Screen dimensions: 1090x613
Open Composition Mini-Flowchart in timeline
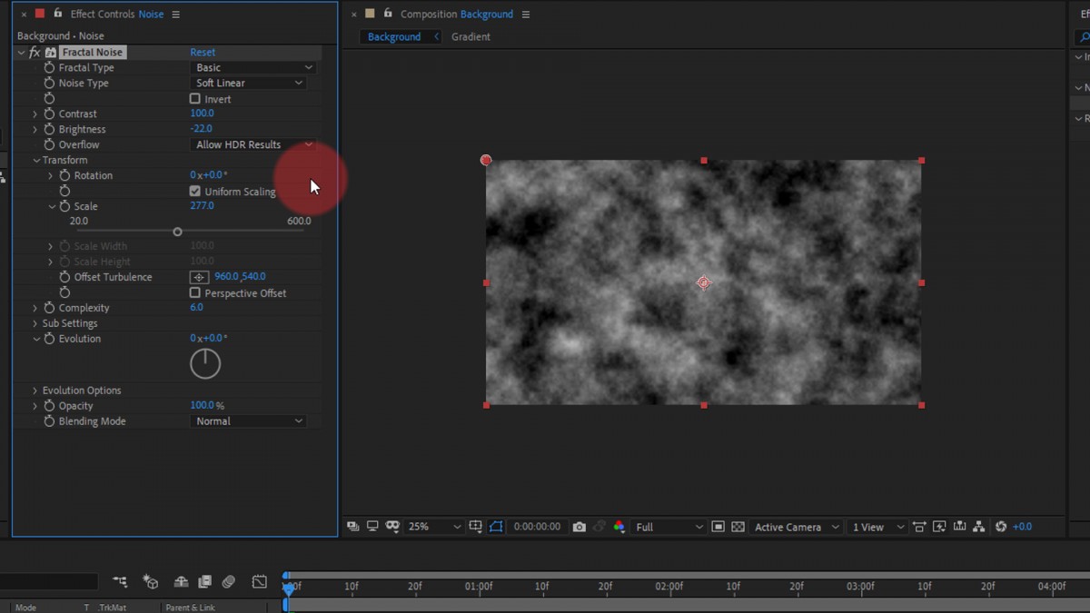click(120, 582)
